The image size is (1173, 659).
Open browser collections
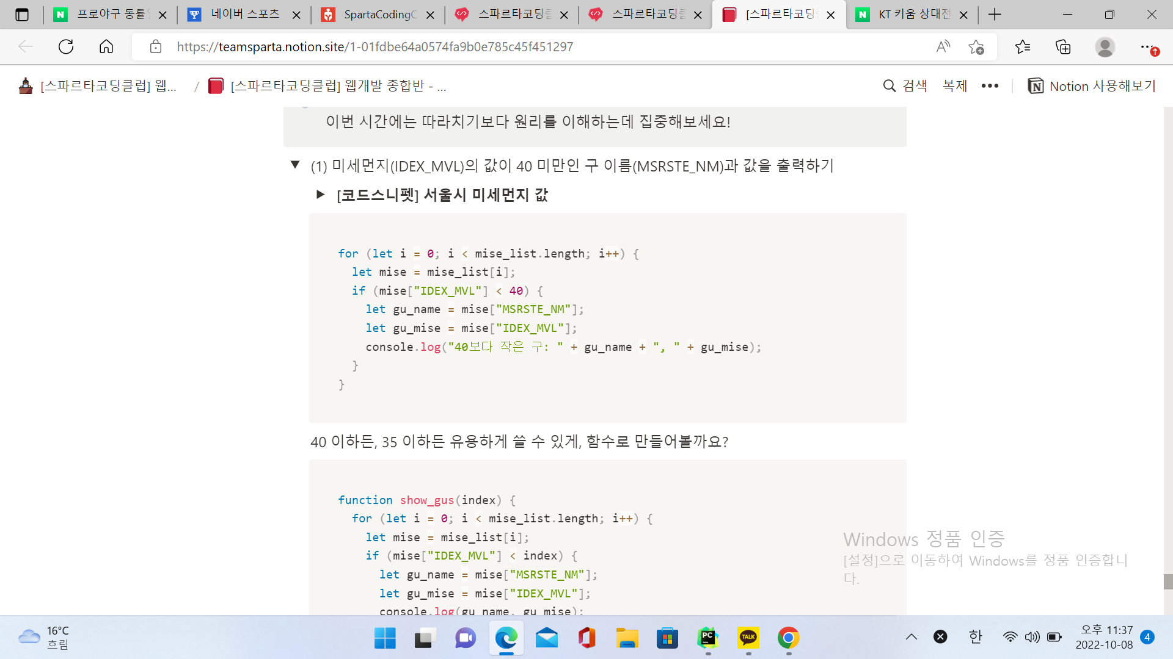(1063, 46)
